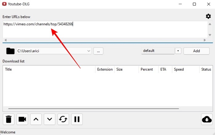Click URL box scroll down arrow
This screenshot has width=215, height=135.
point(210,35)
